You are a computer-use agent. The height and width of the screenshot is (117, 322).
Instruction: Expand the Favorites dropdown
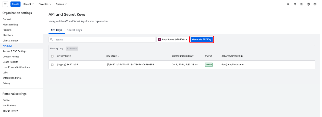(x=45, y=4)
